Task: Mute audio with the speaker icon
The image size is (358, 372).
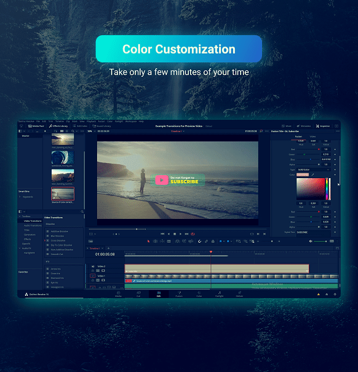Action: click(x=310, y=241)
